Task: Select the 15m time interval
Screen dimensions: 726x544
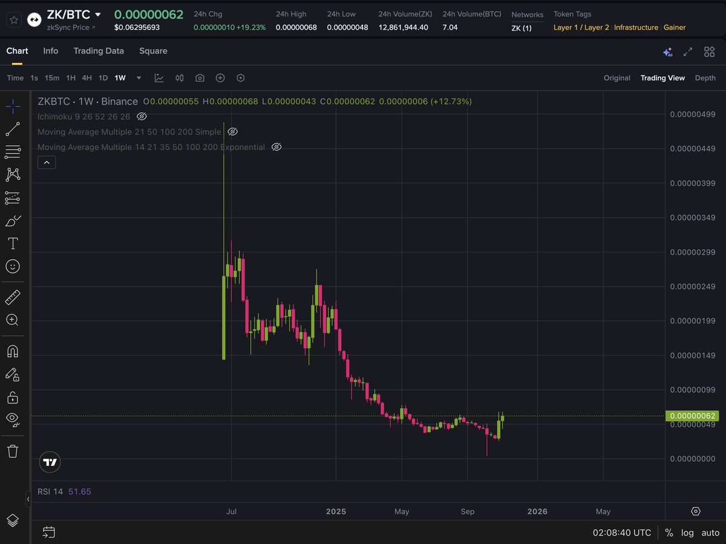Action: [52, 78]
